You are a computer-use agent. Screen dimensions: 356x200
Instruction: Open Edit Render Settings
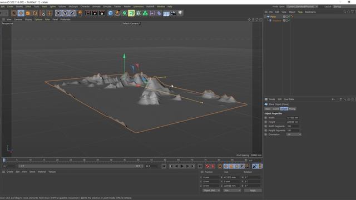point(102,13)
